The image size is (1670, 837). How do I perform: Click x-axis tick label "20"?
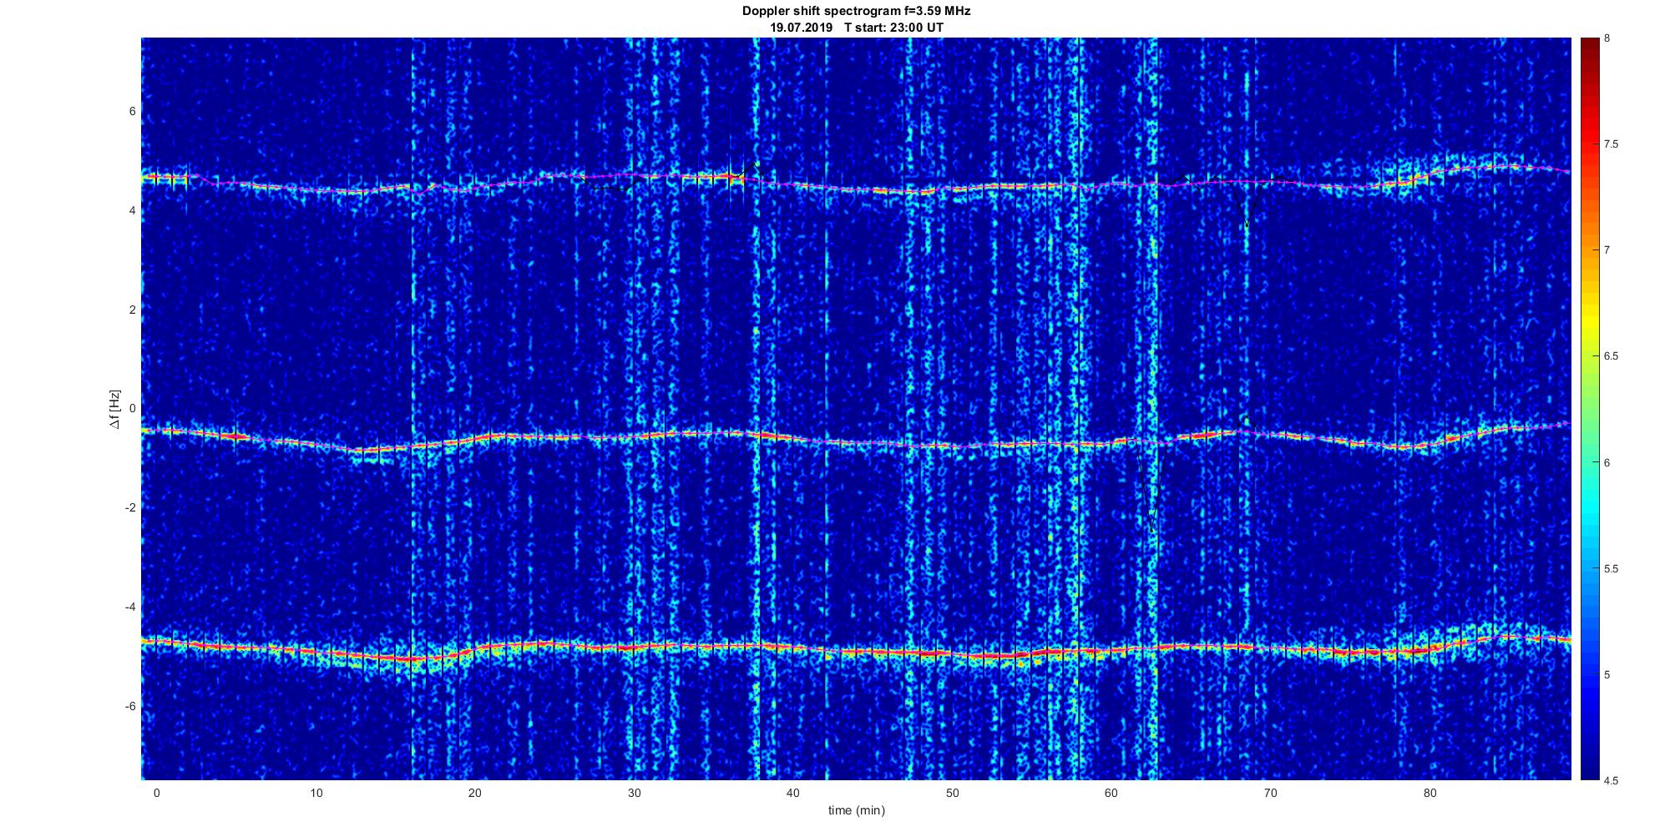(x=475, y=793)
